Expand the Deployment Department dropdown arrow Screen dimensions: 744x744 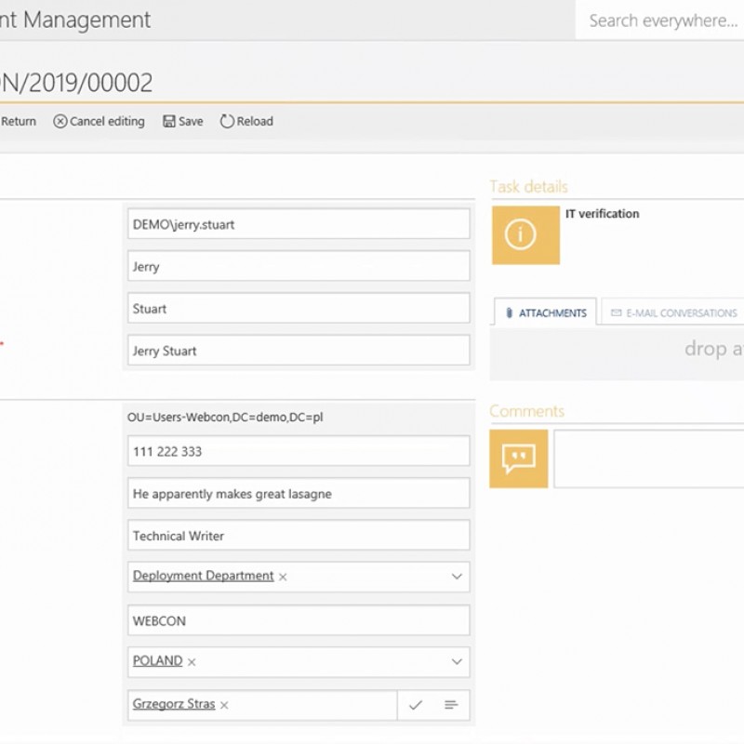[x=457, y=577]
